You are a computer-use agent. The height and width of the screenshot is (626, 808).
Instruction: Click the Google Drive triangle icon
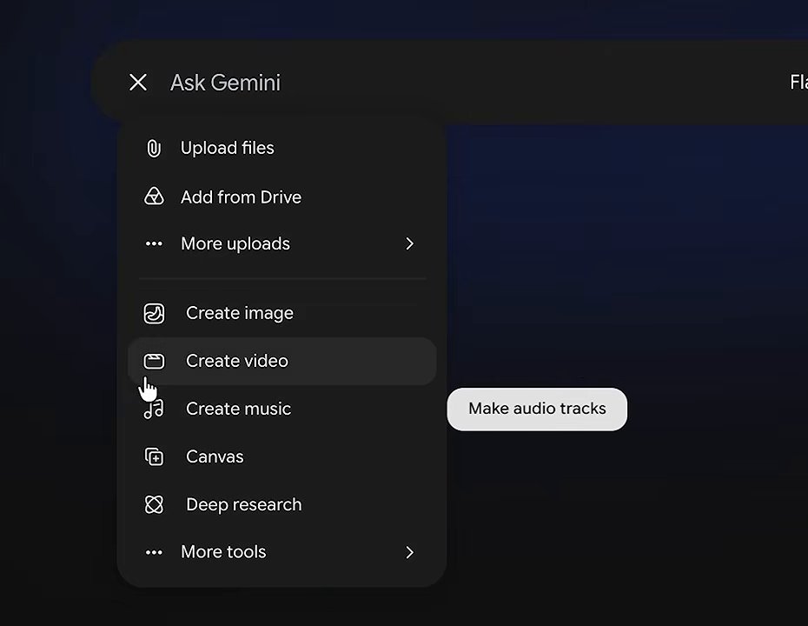pyautogui.click(x=154, y=196)
